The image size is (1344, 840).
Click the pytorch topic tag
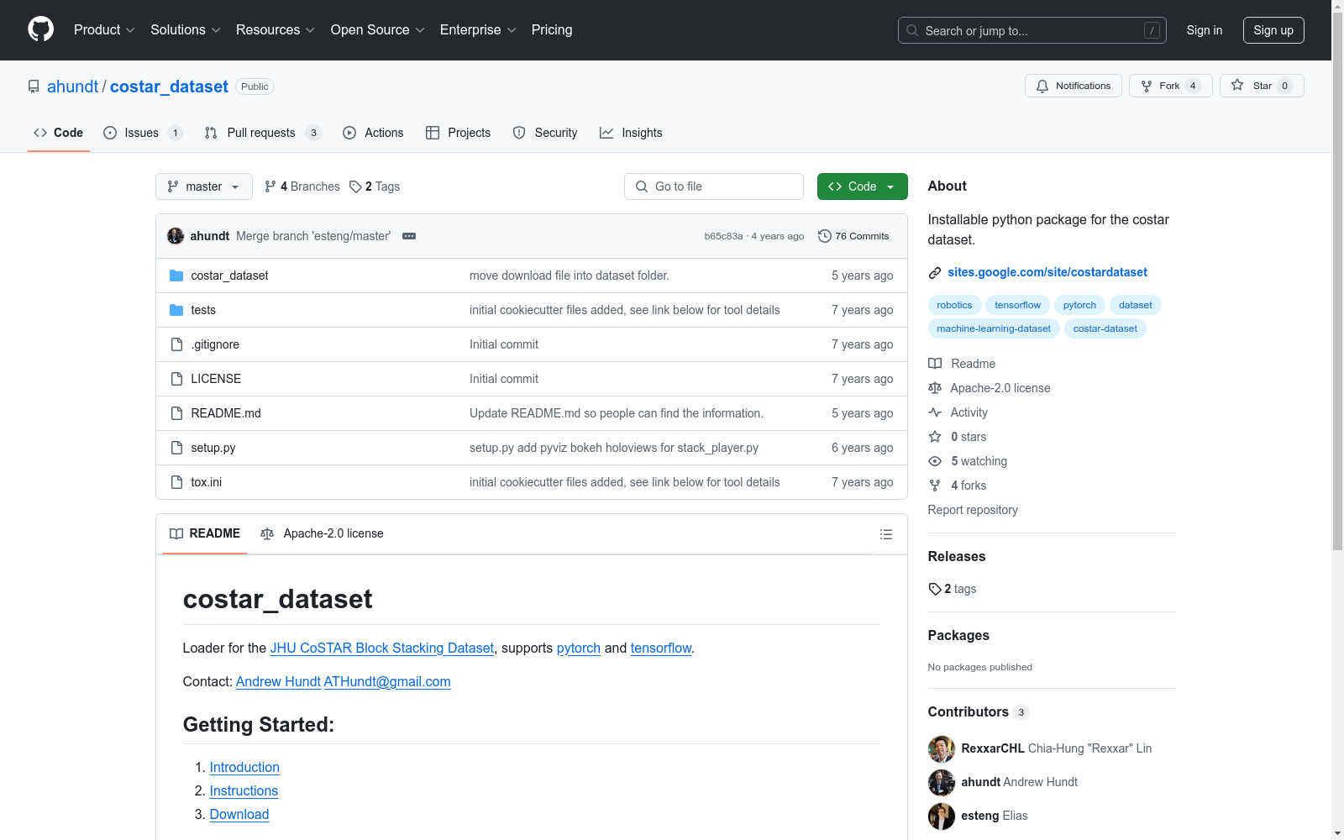pos(1079,305)
